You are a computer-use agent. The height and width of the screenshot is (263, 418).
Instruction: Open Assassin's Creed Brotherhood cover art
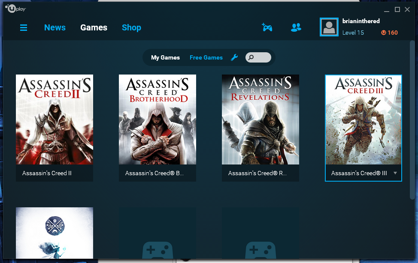(157, 120)
